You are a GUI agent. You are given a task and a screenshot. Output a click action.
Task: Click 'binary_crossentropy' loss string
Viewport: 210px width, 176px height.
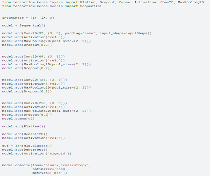point(66,165)
